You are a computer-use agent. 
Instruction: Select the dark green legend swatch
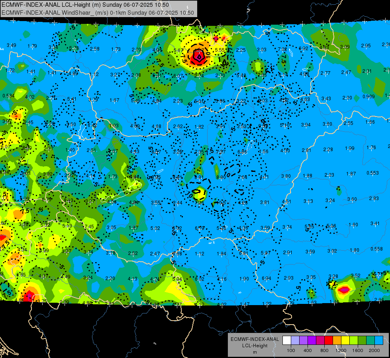pos(362,340)
